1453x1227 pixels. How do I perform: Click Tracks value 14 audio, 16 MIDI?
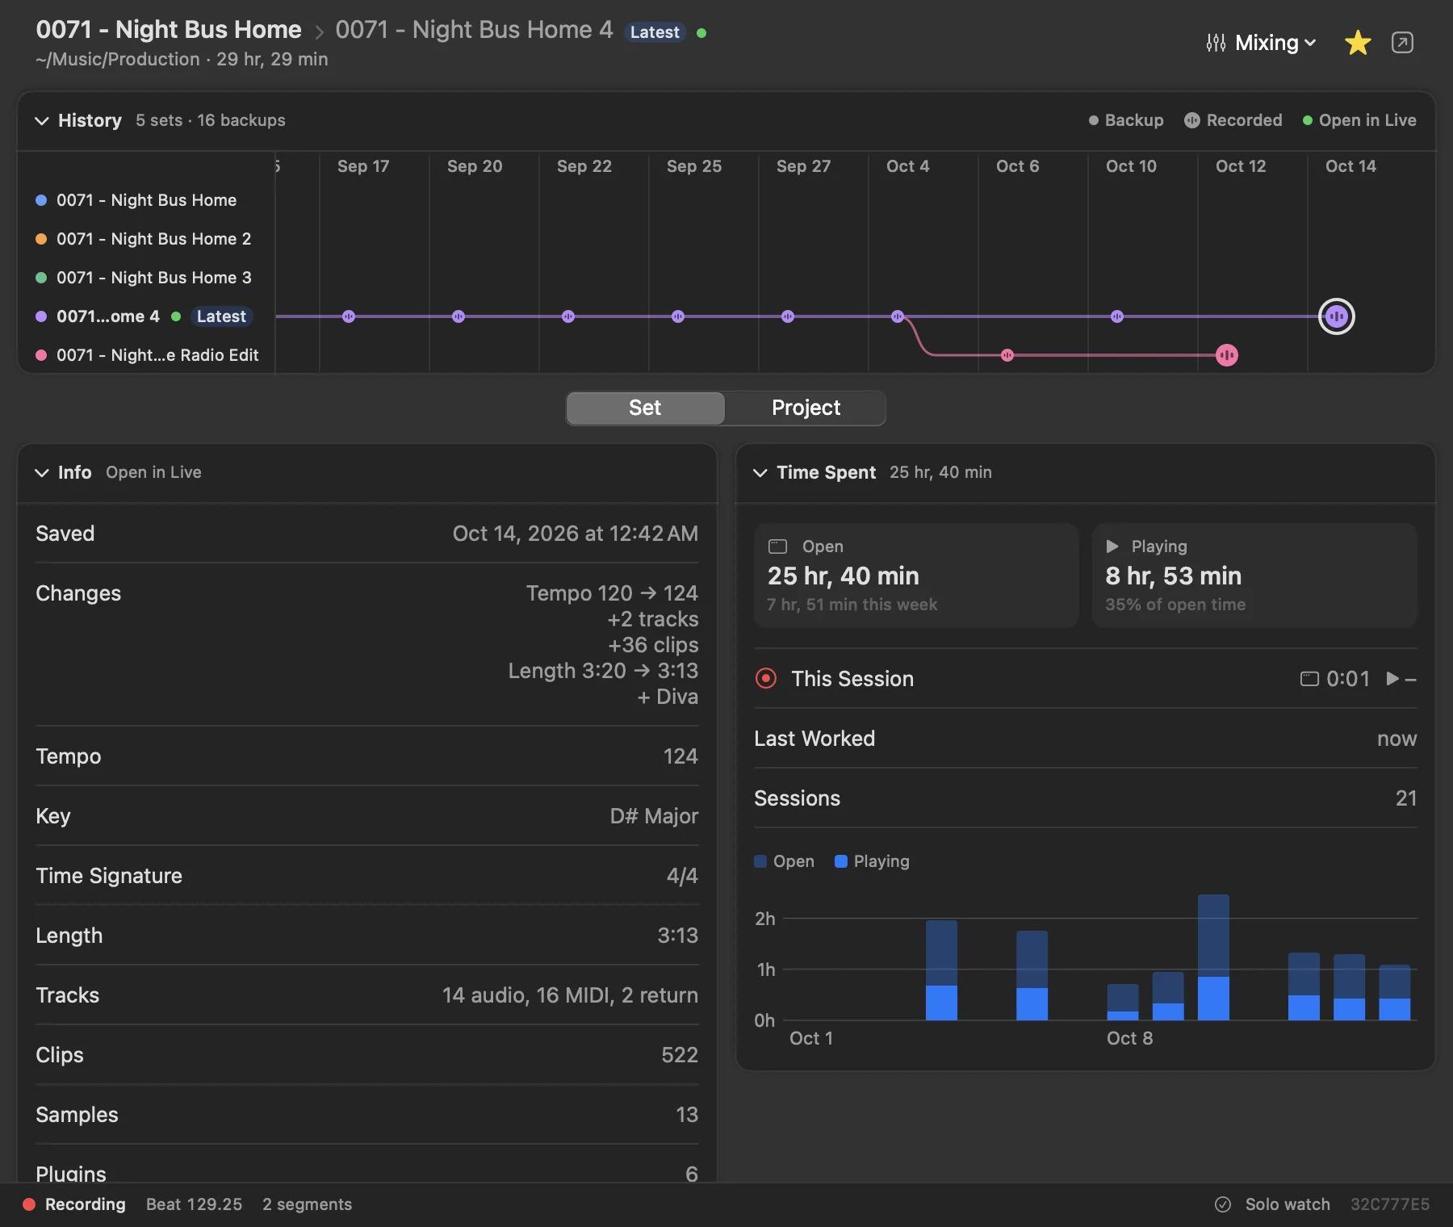[x=570, y=995]
